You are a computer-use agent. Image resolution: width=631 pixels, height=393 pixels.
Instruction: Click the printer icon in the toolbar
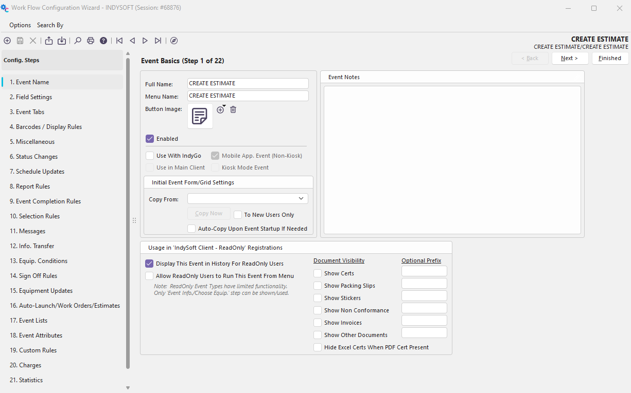[x=91, y=41]
